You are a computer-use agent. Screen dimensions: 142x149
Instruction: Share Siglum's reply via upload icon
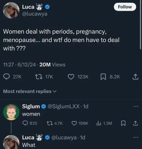coord(135,123)
